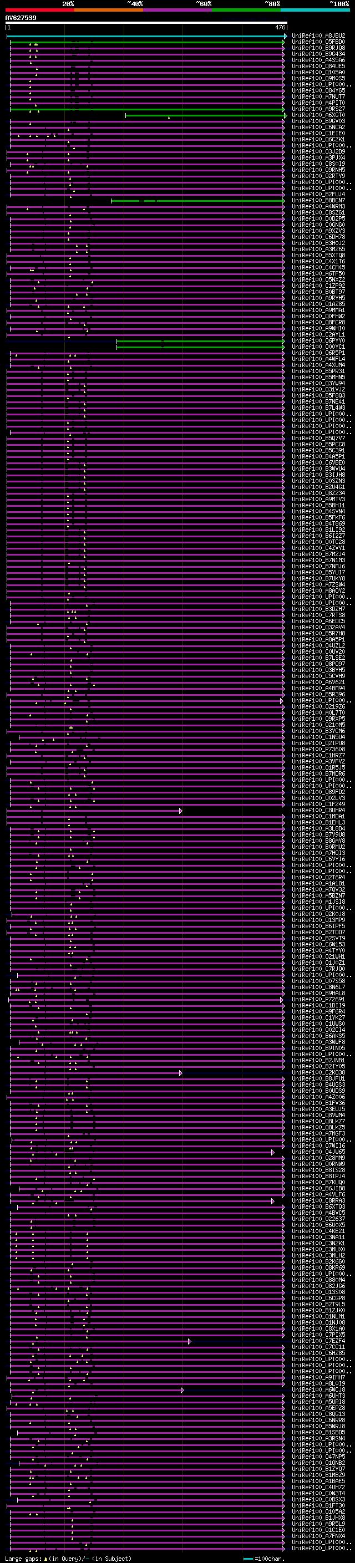Click the cyan segment of identity color scale
355x1563 pixels.
coord(315,10)
